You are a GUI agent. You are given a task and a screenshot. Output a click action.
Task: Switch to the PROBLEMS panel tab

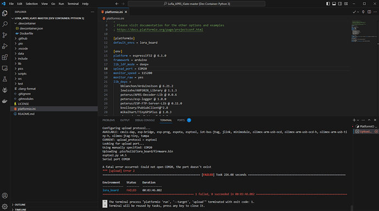point(109,120)
